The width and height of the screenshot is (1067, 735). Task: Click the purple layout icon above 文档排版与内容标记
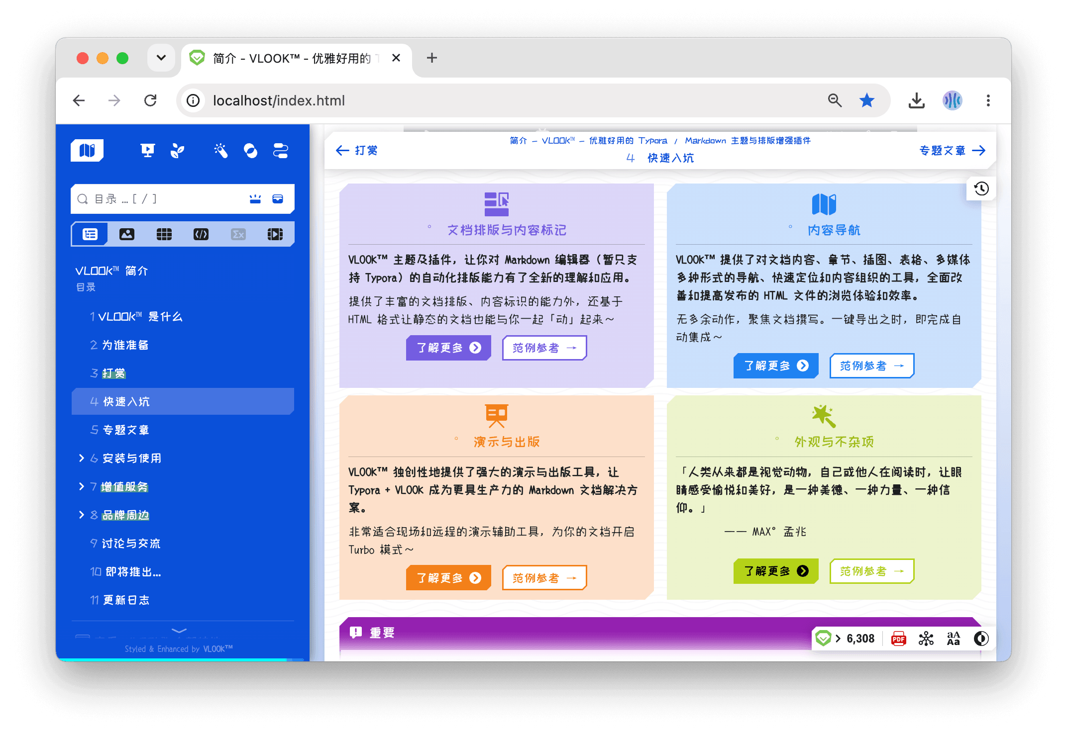497,204
